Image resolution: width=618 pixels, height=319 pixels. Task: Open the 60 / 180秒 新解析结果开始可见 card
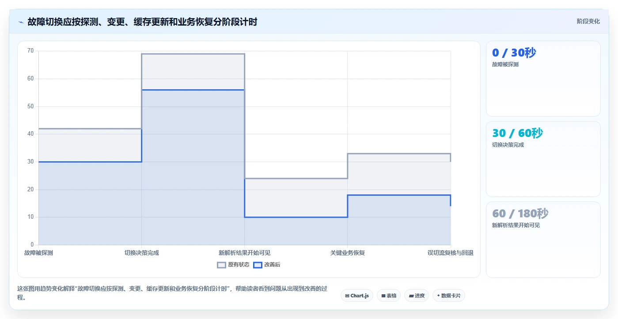pos(543,239)
